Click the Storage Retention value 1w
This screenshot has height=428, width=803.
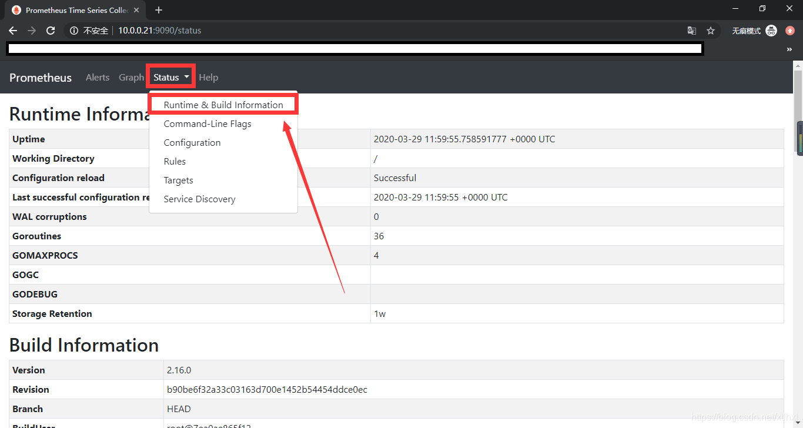pos(380,313)
